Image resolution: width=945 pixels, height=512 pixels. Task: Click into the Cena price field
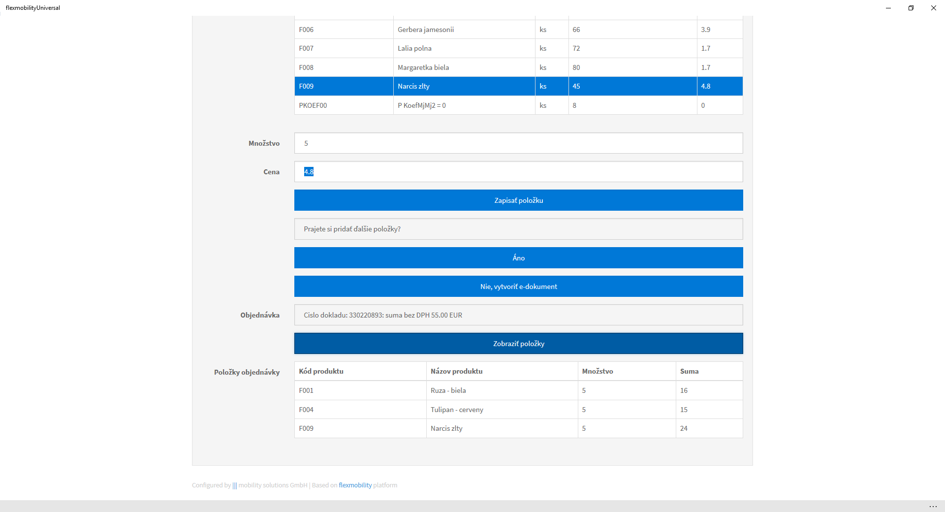tap(518, 172)
